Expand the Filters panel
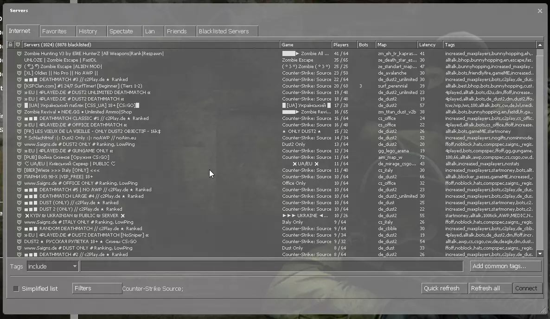The height and width of the screenshot is (319, 550). (97, 288)
